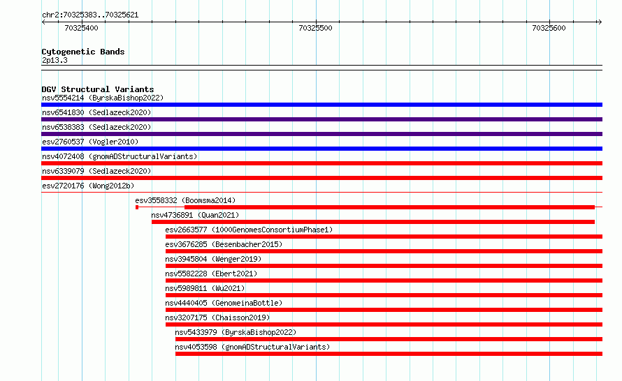The image size is (622, 381).
Task: Click the red bar under nsv5433979
Action: (x=389, y=339)
